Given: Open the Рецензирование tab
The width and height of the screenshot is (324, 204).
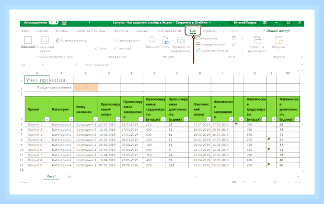Looking at the screenshot, I should click(169, 31).
